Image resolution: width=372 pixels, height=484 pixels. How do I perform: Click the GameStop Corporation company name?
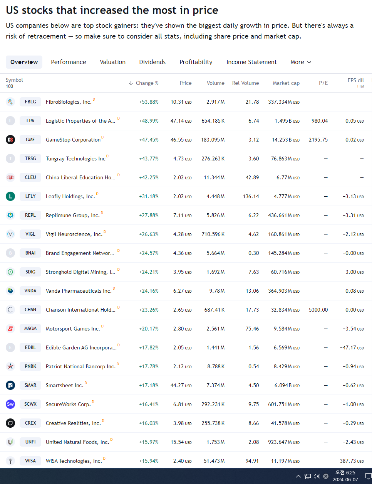click(x=73, y=140)
